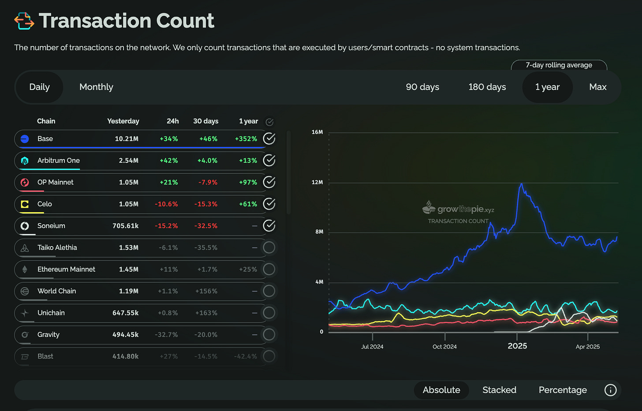The image size is (642, 411).
Task: Click the Gravity logo icon
Action: [25, 335]
